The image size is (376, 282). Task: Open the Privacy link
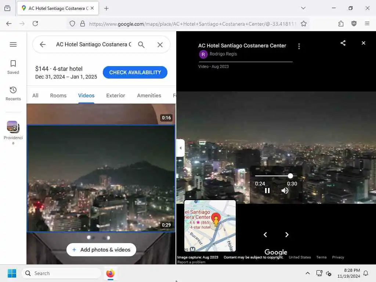[338, 257]
